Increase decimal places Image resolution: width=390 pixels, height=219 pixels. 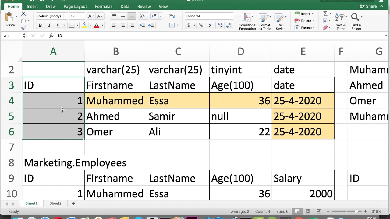pos(220,26)
